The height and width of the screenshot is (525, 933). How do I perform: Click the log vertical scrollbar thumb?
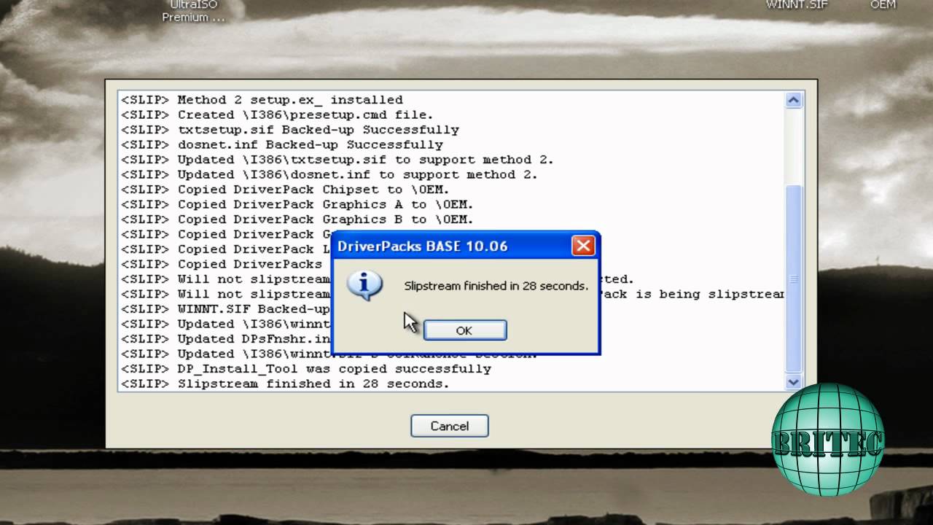[x=793, y=279]
